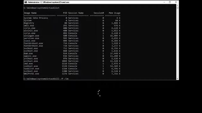Screen dimensions: 202x113
Task: Select the 'conhost.exe' process name
Action: 31,66
